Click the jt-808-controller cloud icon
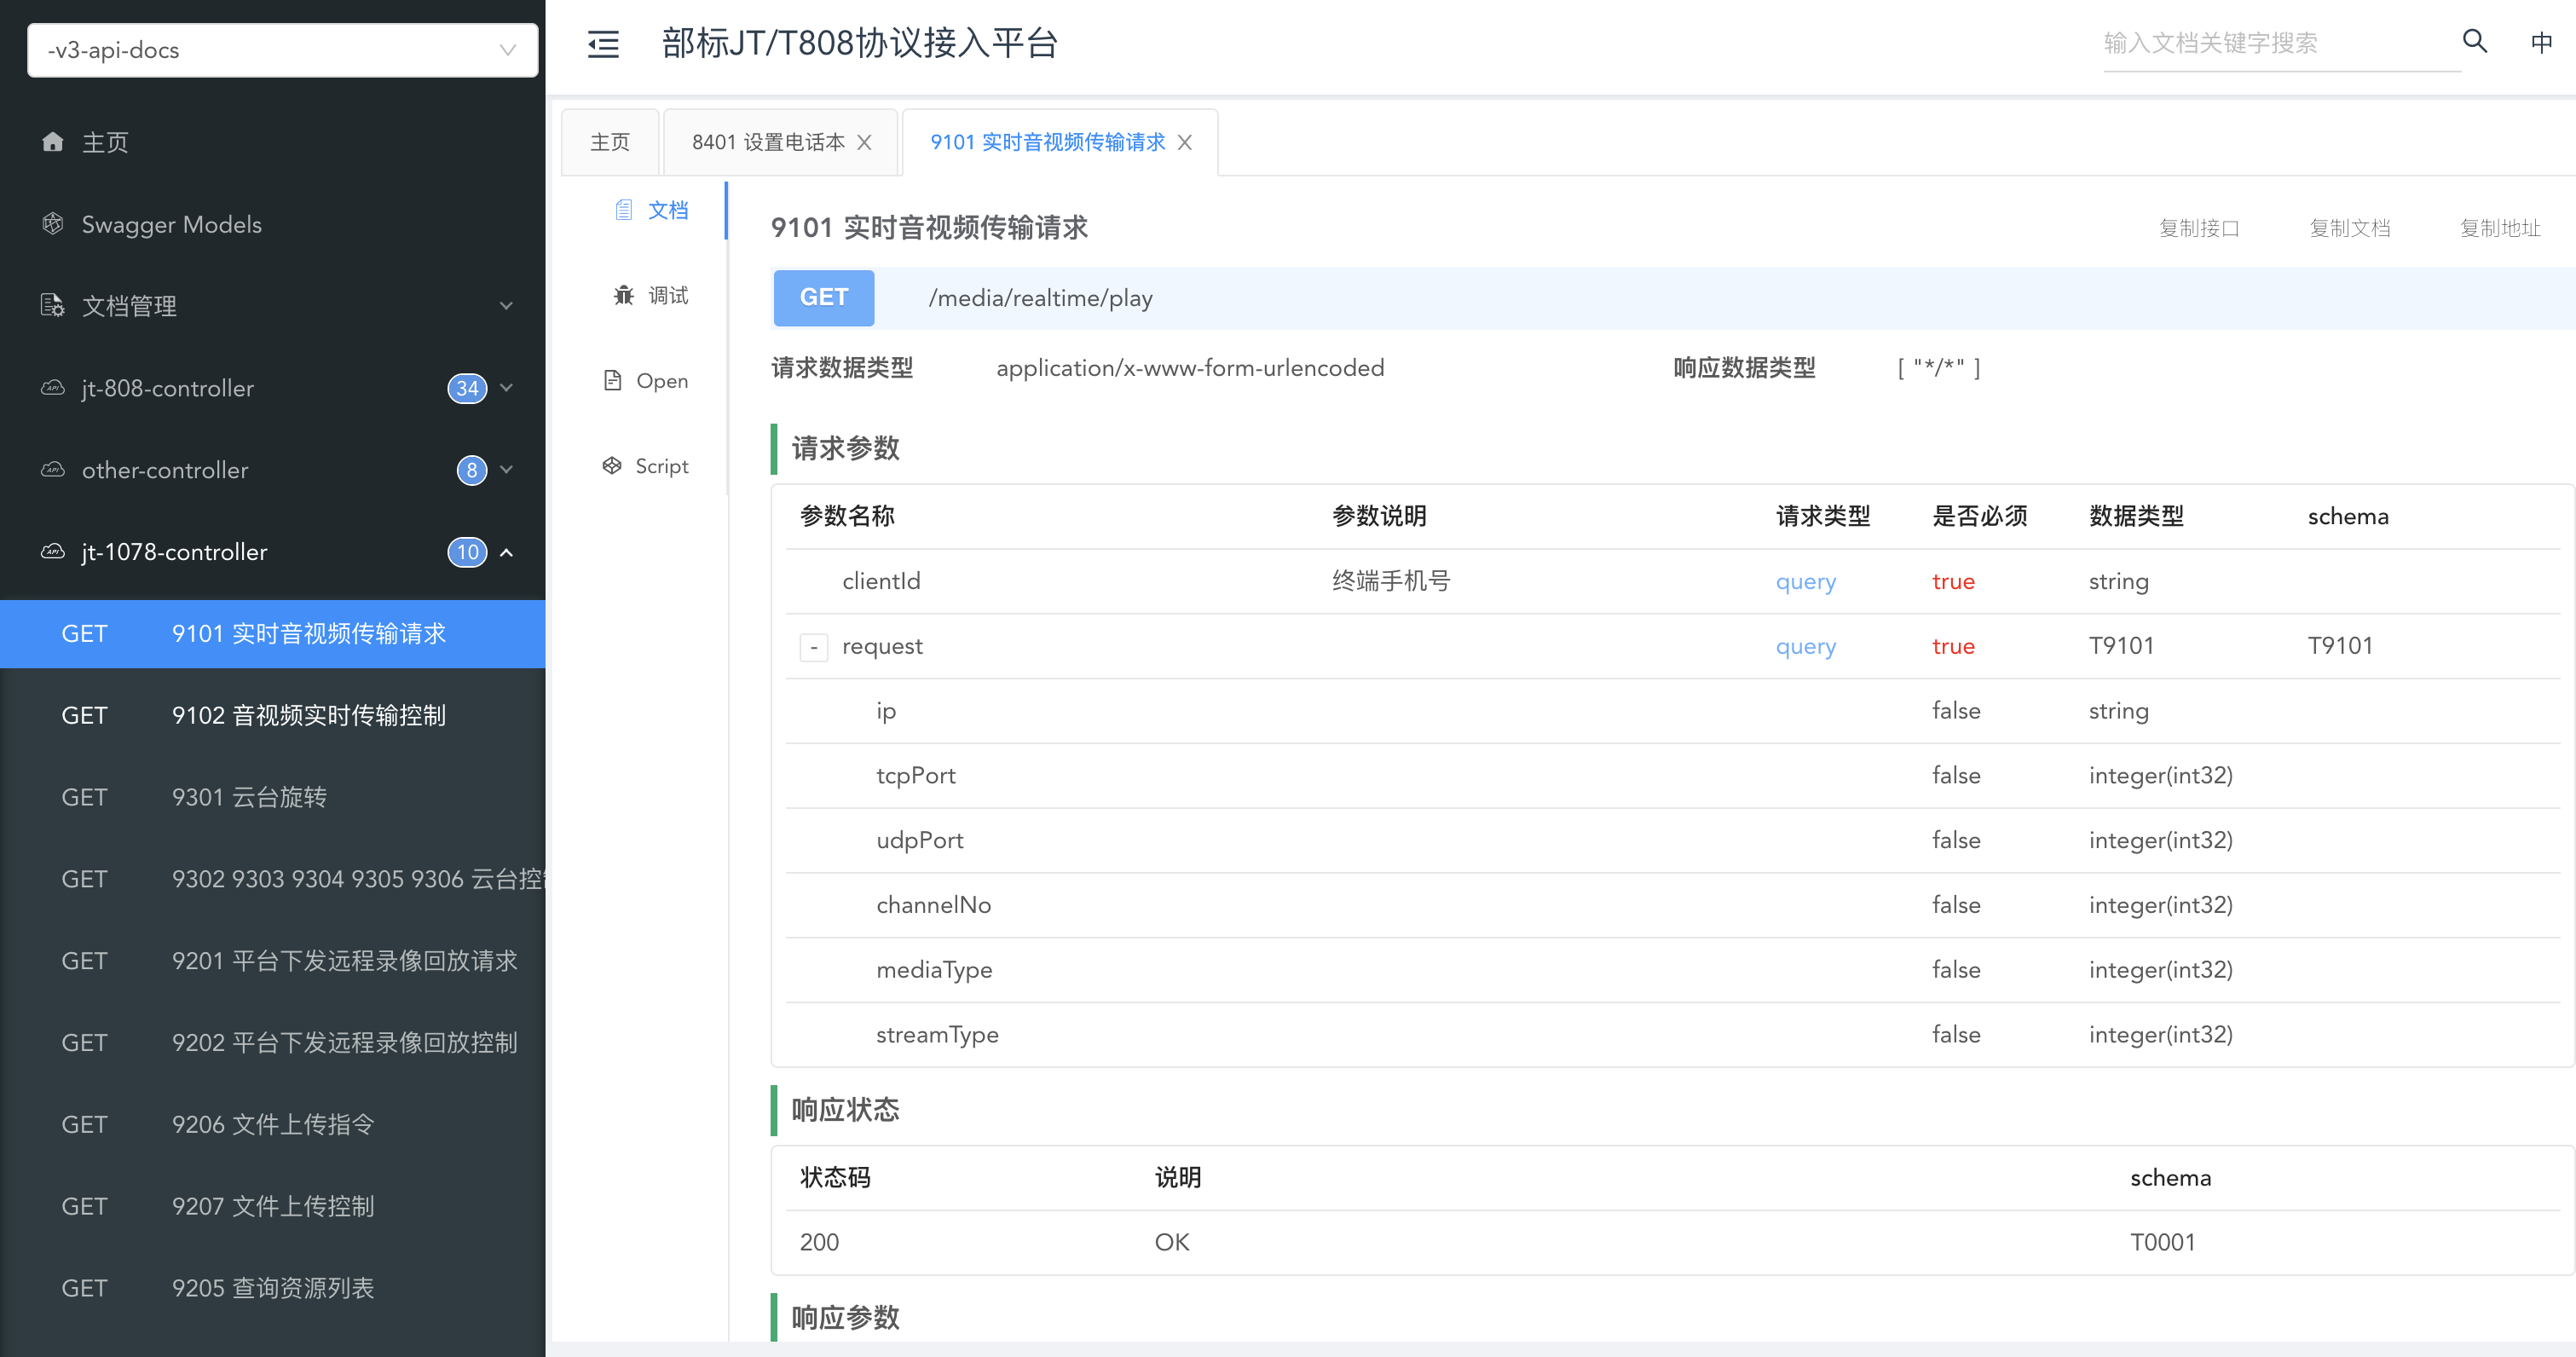This screenshot has height=1357, width=2576. coord(53,387)
